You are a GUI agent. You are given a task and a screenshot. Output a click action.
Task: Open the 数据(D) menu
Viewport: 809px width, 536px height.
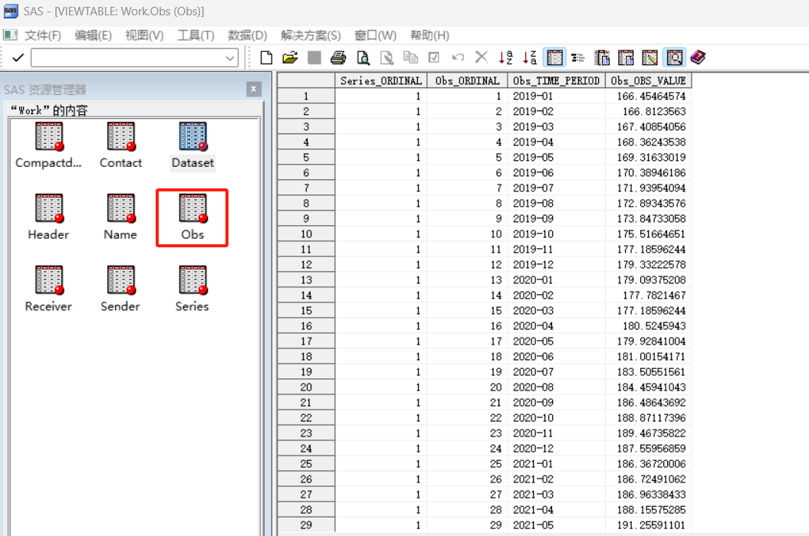click(x=247, y=35)
